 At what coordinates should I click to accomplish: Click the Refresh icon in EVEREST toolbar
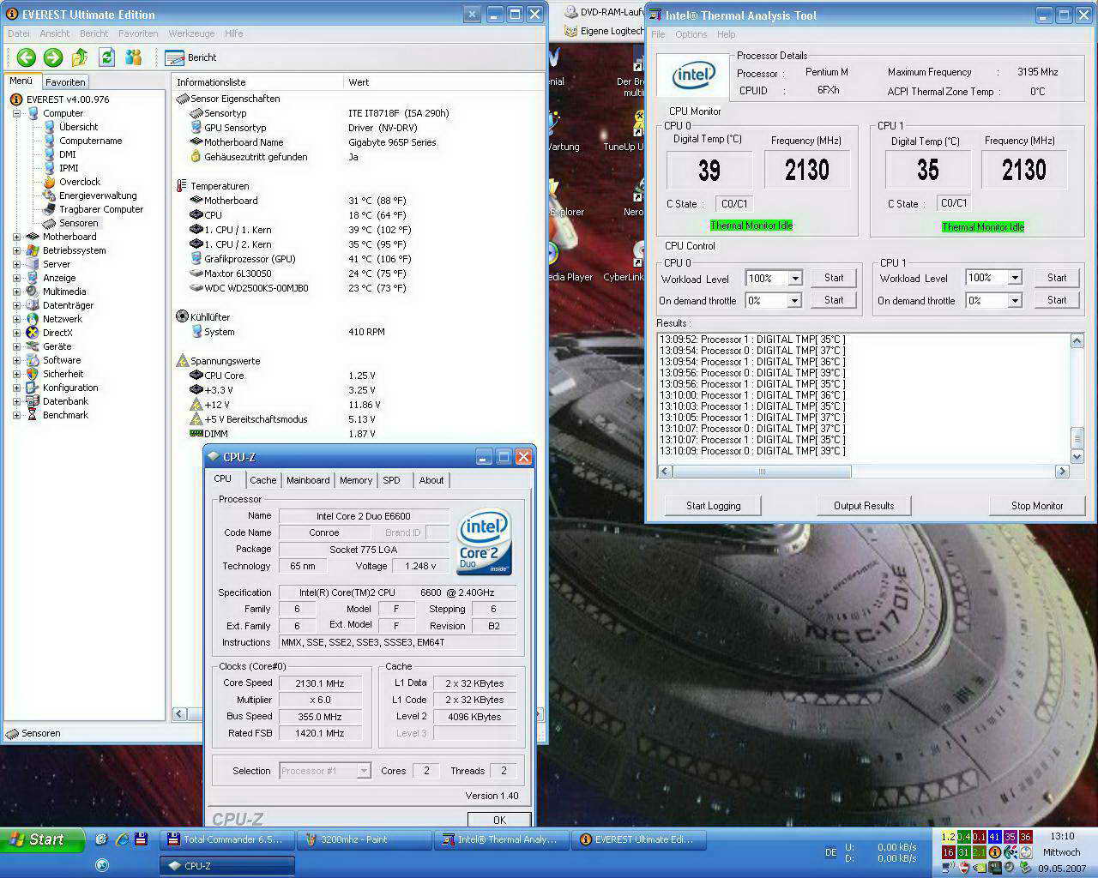[x=106, y=57]
